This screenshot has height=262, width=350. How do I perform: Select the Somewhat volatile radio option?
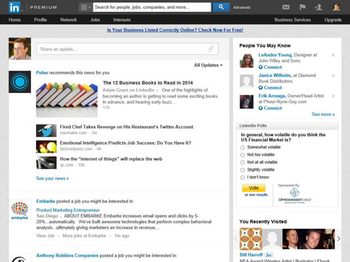click(242, 147)
